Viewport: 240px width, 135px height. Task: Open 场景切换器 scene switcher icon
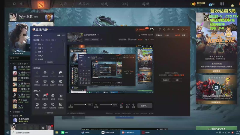(53, 104)
